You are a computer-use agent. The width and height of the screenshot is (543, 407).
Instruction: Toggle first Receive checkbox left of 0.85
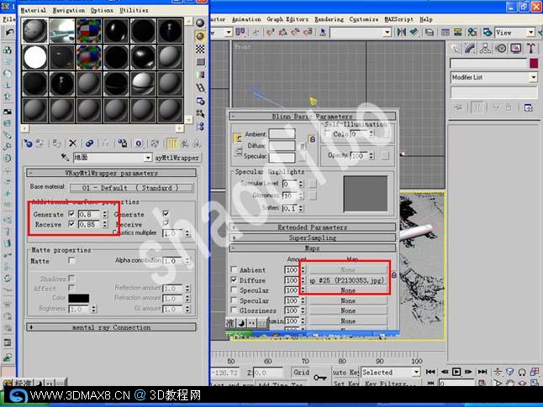coord(71,224)
